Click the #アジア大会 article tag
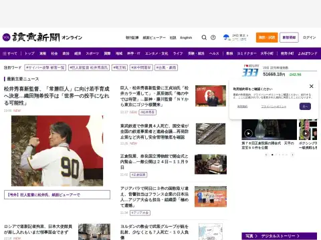The image size is (321, 240). tap(140, 213)
